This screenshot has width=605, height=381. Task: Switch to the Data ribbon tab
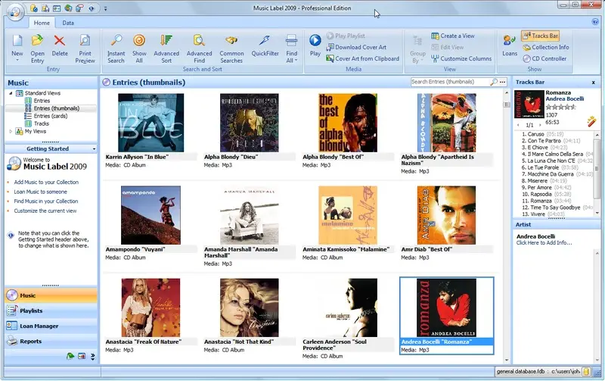click(x=68, y=23)
